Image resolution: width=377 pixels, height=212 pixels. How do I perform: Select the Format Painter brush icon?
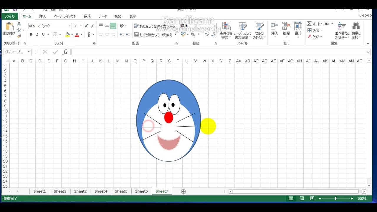pos(19,37)
